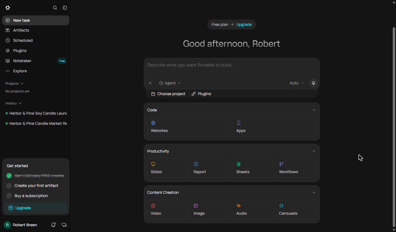The width and height of the screenshot is (396, 232).
Task: Select the Slides card
Action: pos(167,168)
